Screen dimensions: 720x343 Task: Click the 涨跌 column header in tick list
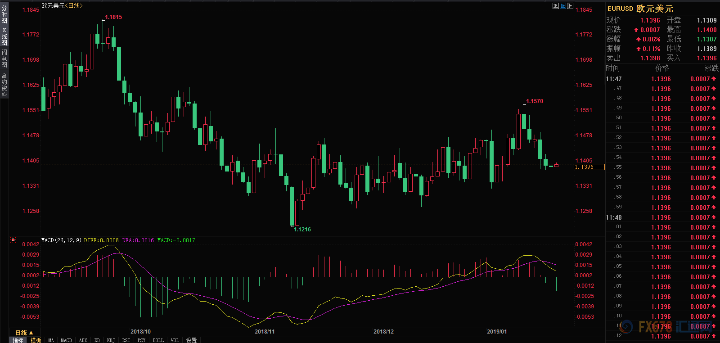click(x=711, y=68)
